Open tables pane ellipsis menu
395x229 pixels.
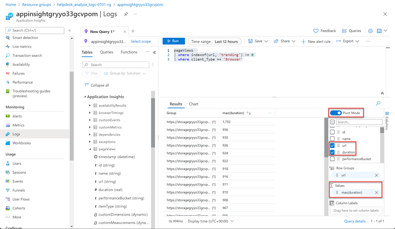tap(147, 52)
